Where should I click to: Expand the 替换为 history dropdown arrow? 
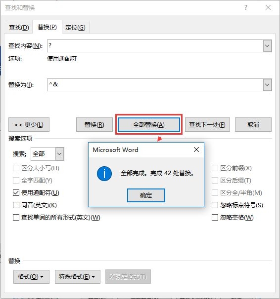coord(267,85)
